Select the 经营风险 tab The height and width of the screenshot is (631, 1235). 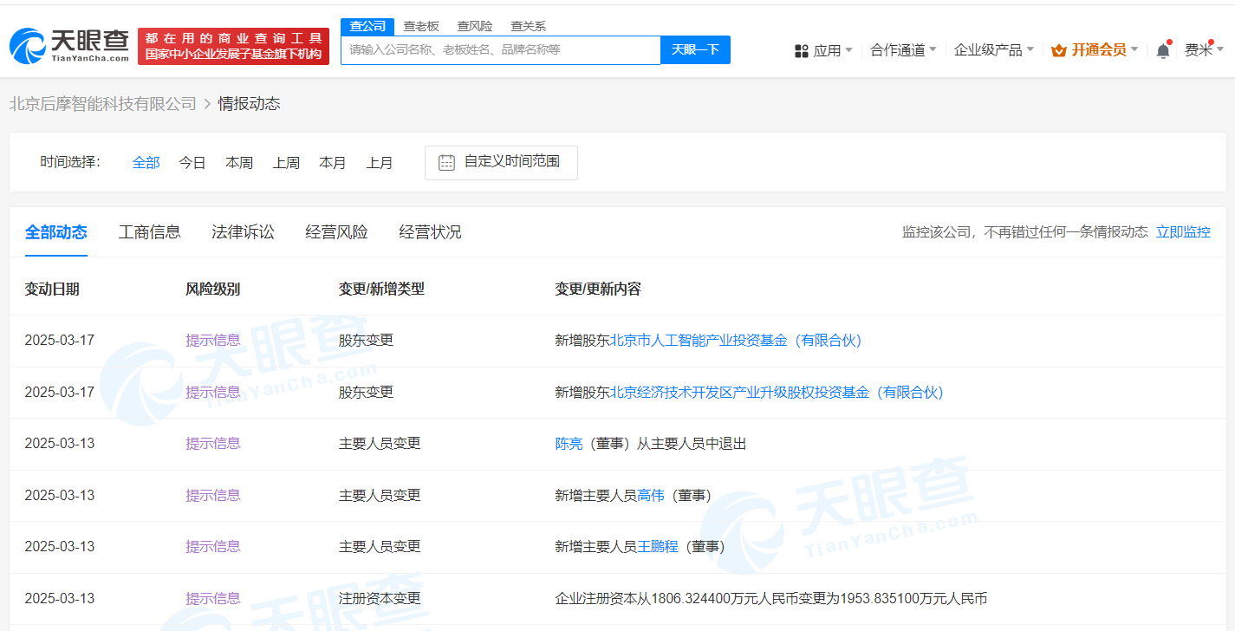[336, 232]
